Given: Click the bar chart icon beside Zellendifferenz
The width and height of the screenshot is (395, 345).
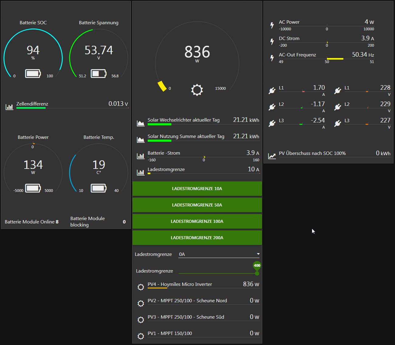Looking at the screenshot, I should tap(9, 107).
